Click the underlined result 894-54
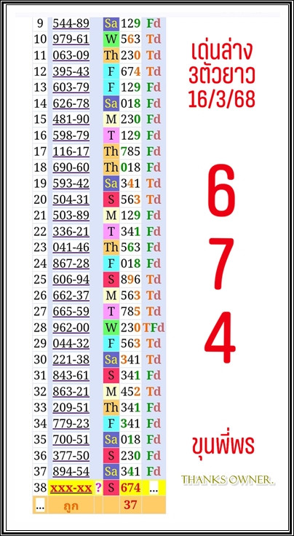 pyautogui.click(x=71, y=471)
